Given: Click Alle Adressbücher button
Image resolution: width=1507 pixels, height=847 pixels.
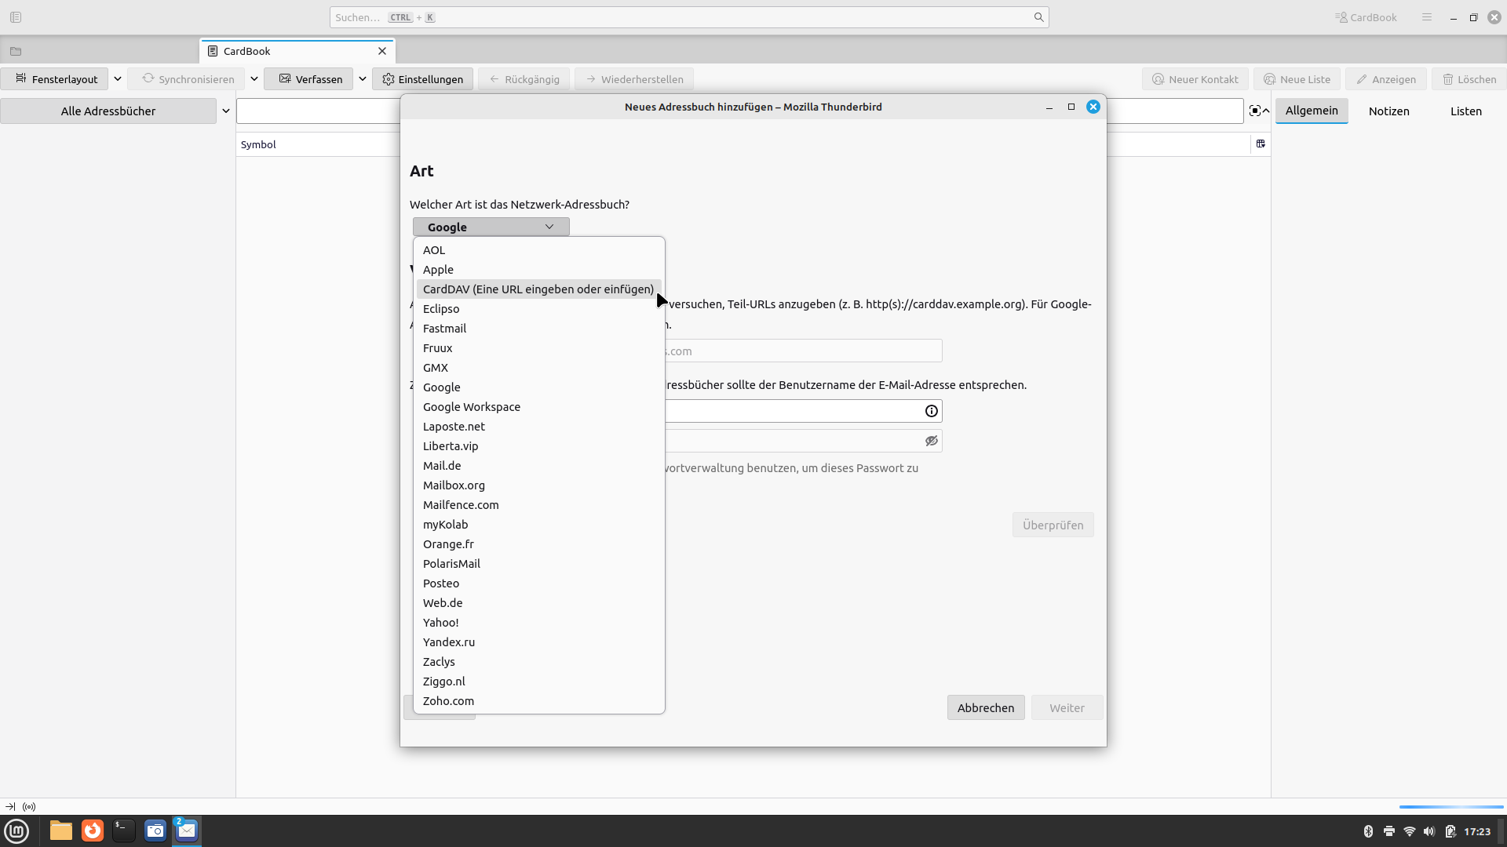Looking at the screenshot, I should 108,111.
